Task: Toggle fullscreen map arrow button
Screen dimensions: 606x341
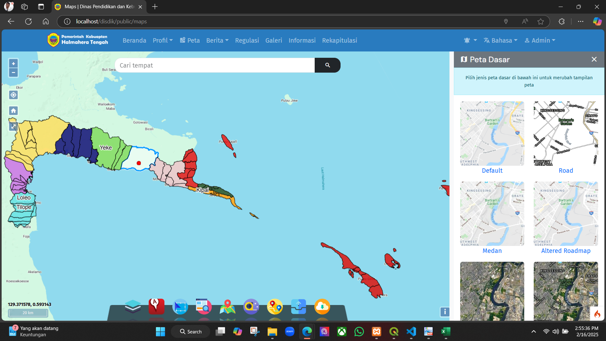Action: click(13, 126)
